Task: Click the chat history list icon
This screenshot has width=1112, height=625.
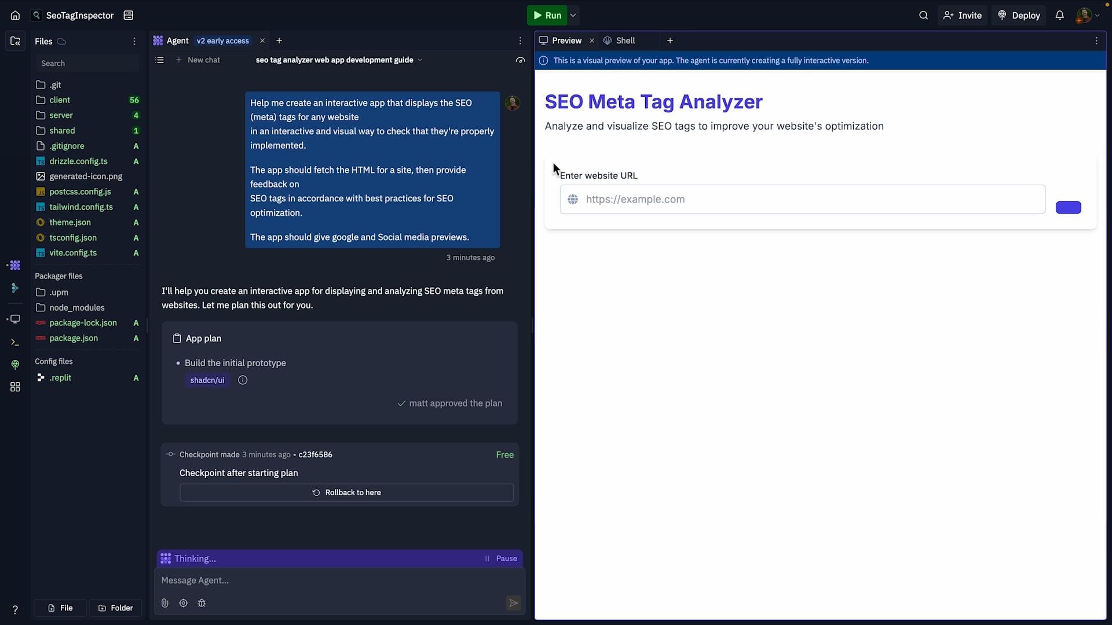Action: point(160,60)
